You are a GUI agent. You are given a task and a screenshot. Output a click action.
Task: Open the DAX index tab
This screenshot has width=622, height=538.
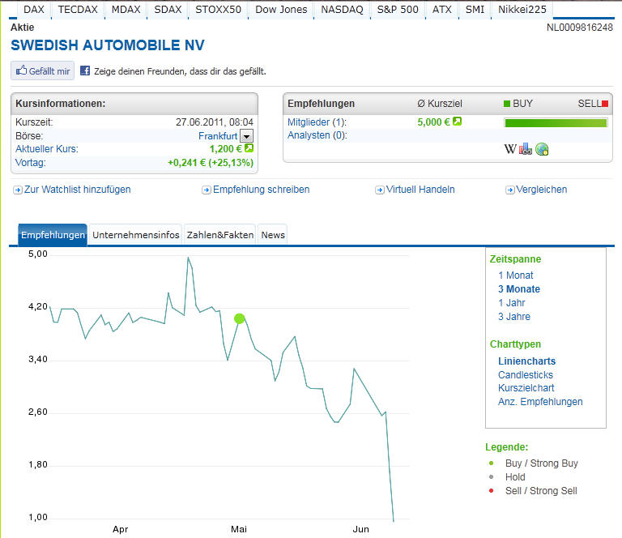[34, 10]
